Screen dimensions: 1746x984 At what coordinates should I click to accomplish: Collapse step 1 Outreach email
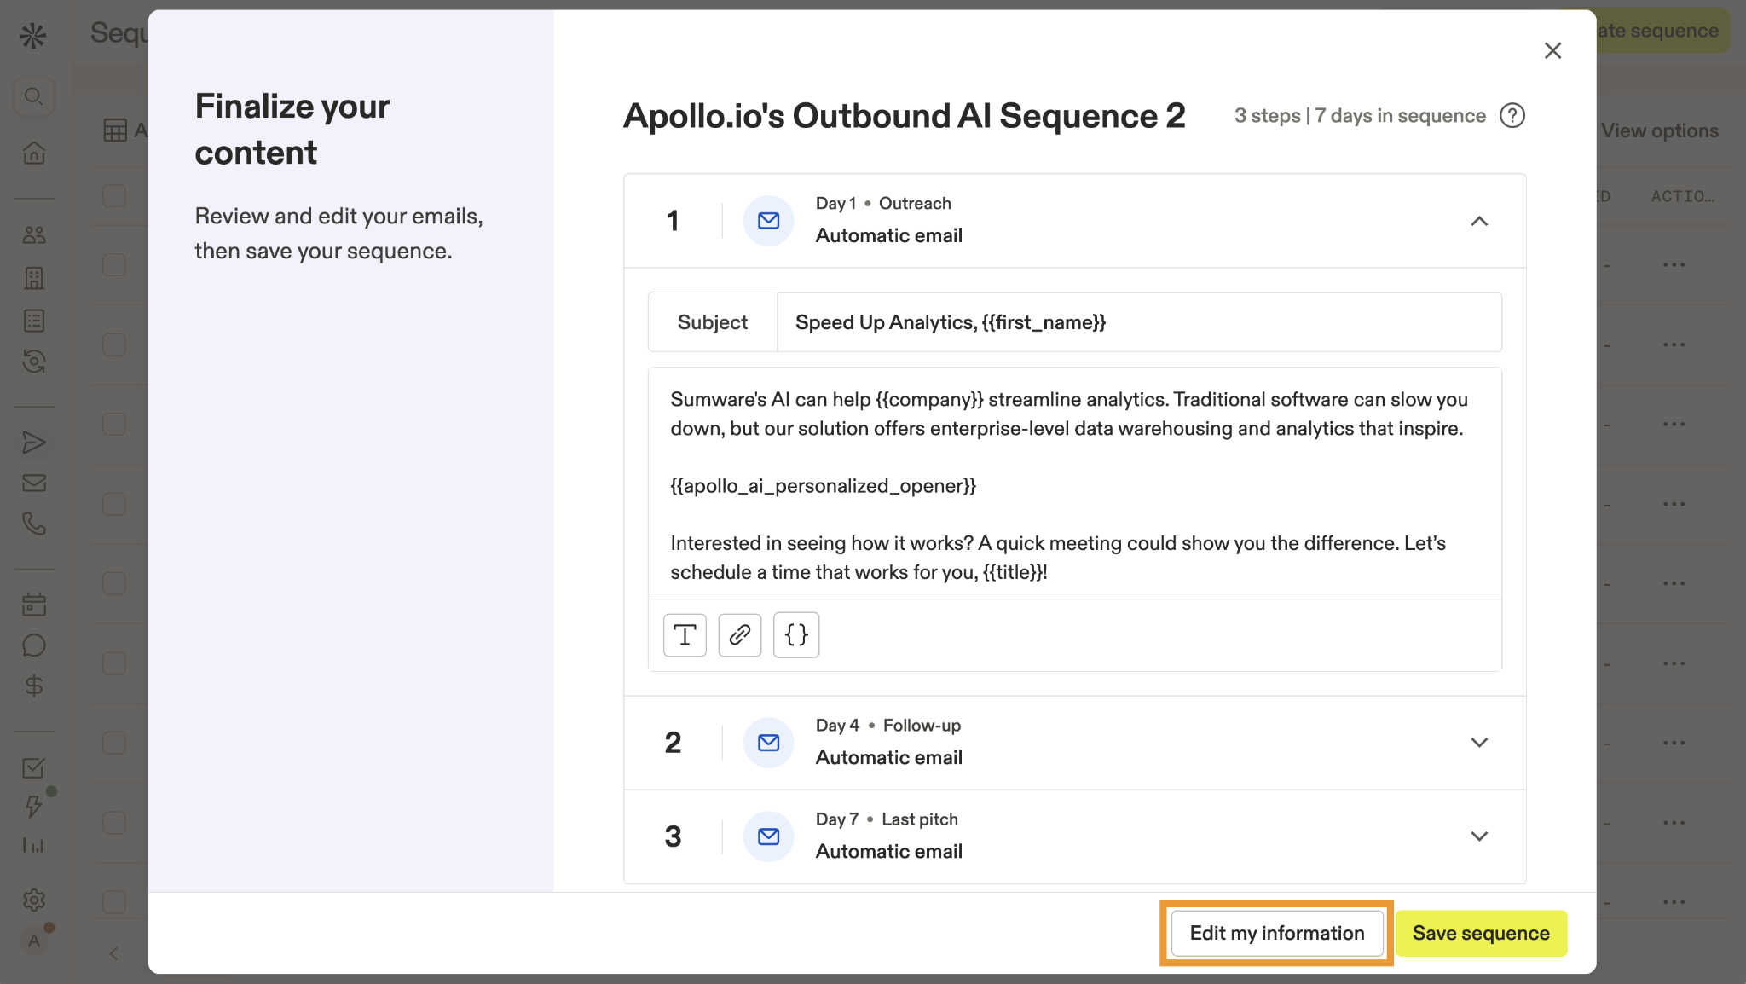[x=1479, y=221]
